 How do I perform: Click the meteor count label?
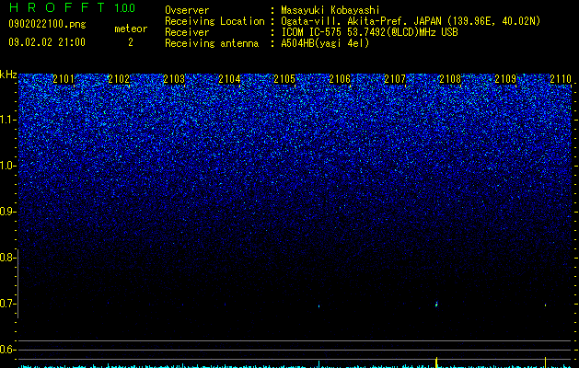131,29
